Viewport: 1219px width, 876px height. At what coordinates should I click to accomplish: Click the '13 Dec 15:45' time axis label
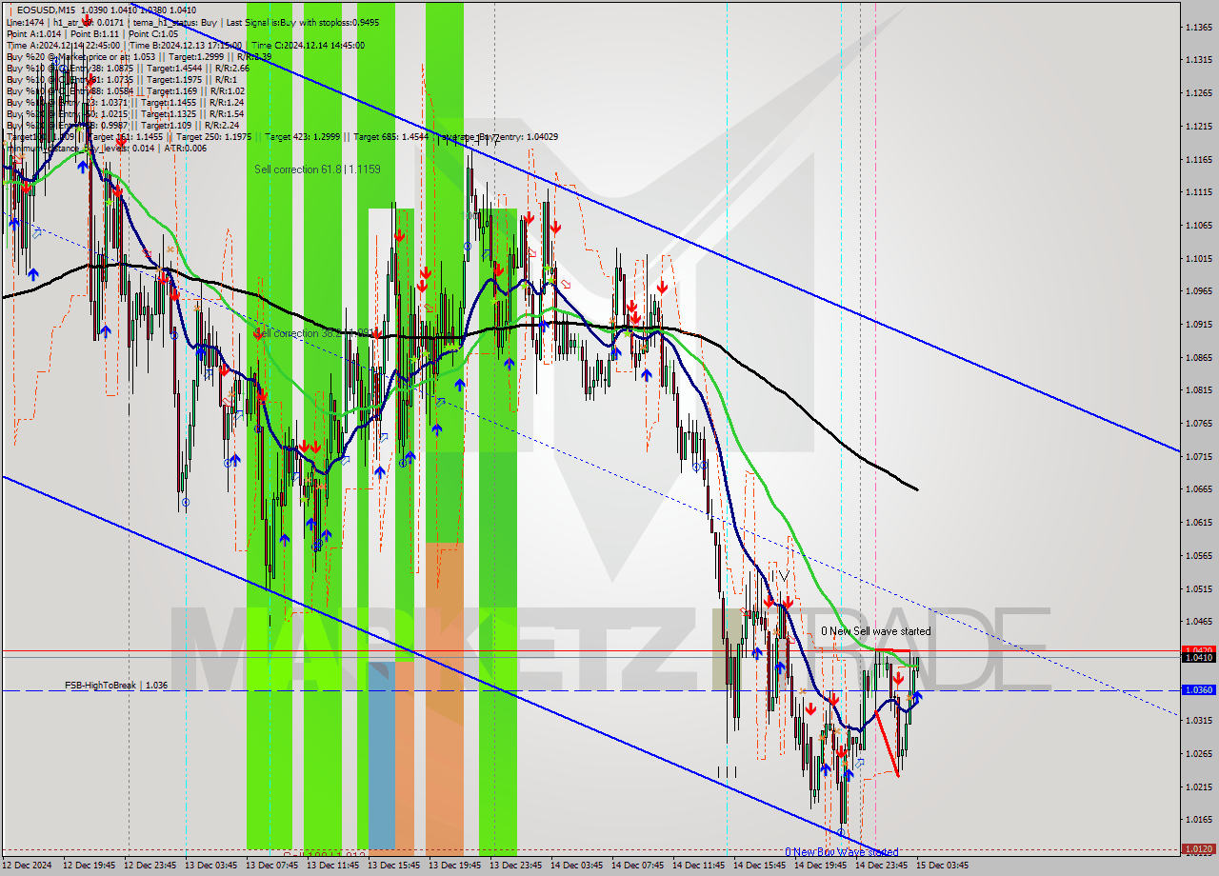(x=394, y=866)
